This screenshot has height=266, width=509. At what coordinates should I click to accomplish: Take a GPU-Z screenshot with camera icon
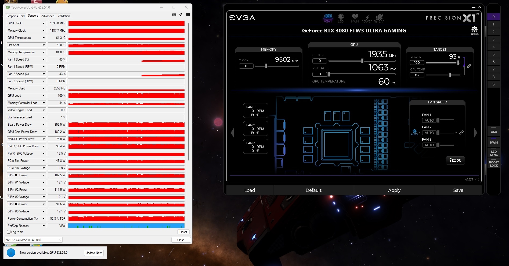tap(174, 14)
